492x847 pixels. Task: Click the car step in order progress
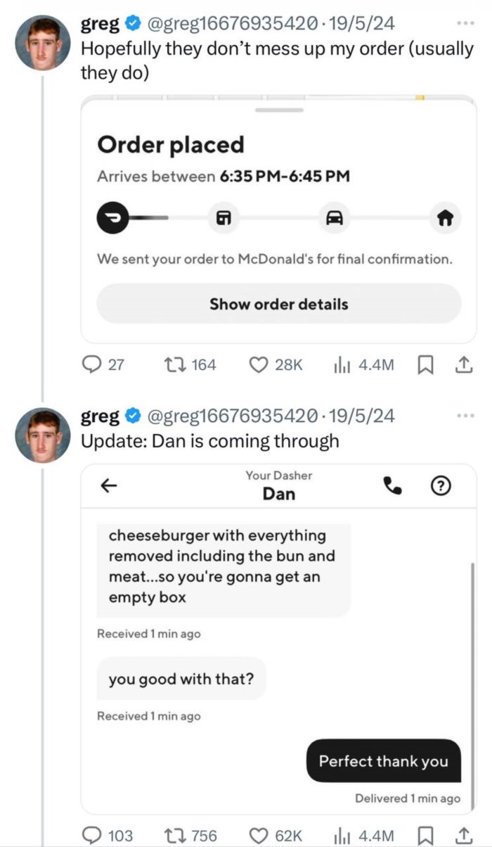click(x=335, y=217)
